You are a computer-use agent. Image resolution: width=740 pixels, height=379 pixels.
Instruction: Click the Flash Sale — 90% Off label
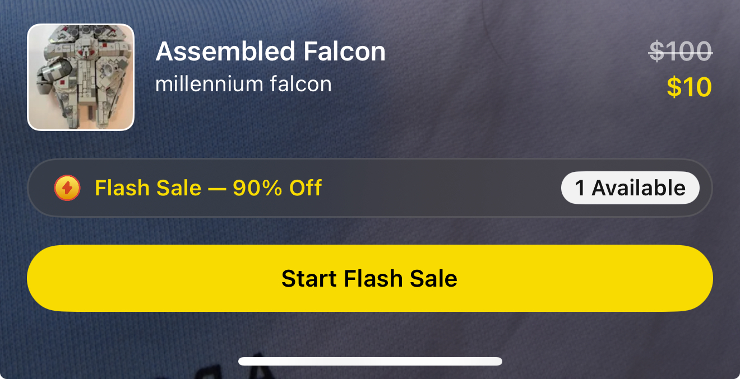click(x=208, y=188)
